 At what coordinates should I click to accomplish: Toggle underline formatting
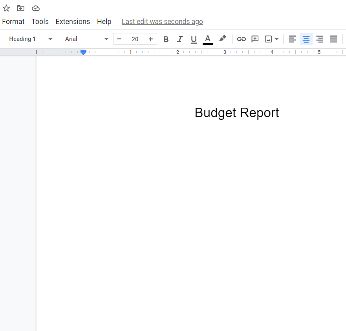194,39
